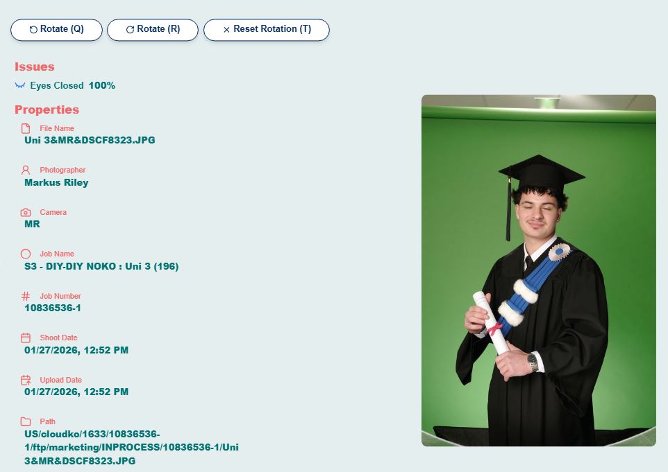
Task: Click the circle icon beside Job Name
Action: click(26, 254)
